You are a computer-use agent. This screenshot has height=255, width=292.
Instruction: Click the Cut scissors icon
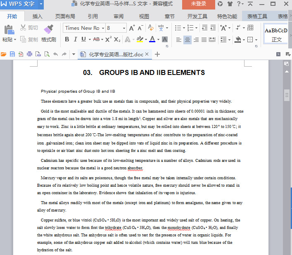click(23, 28)
